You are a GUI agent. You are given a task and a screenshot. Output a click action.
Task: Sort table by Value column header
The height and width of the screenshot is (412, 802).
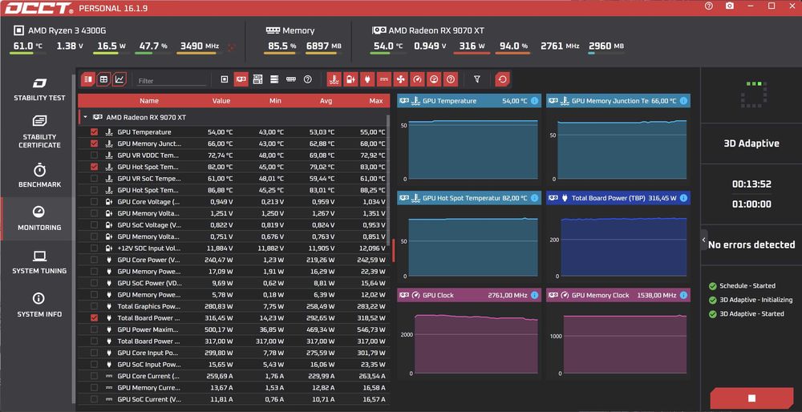(221, 101)
